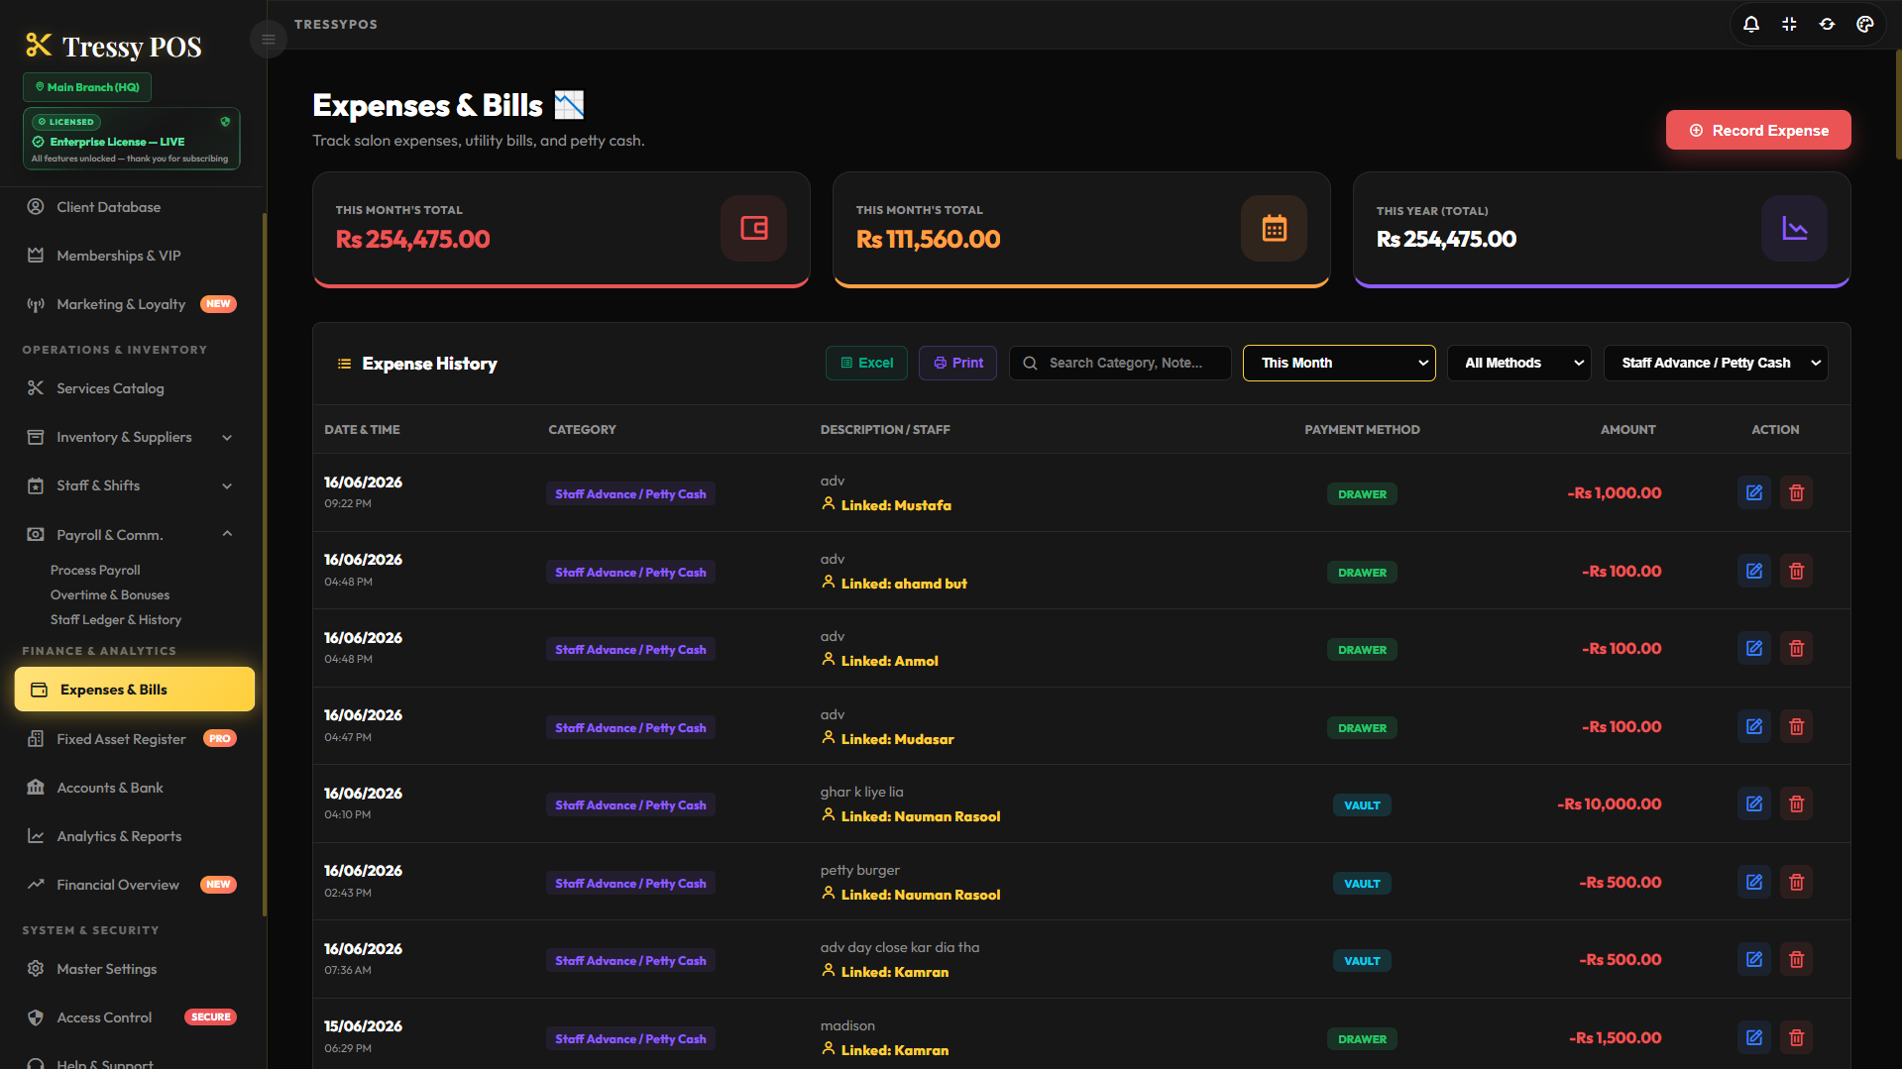
Task: Focus the Search Category, Note field
Action: click(1120, 363)
